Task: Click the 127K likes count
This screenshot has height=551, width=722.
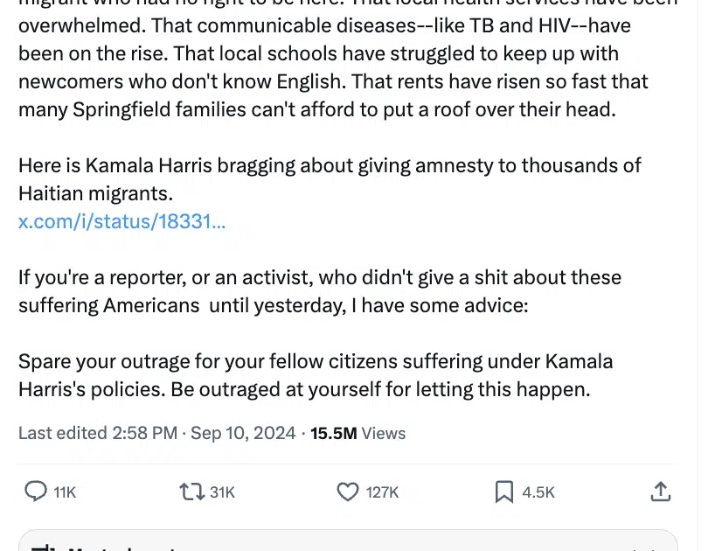Action: (x=382, y=492)
